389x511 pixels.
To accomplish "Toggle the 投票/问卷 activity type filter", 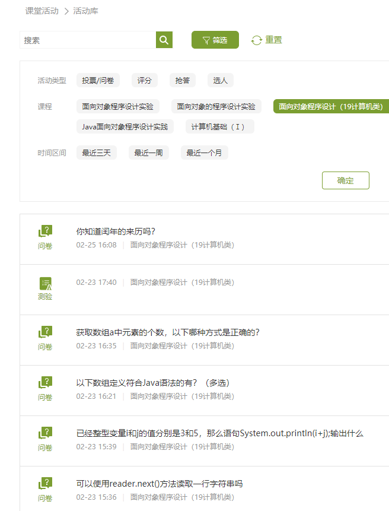I will click(x=98, y=80).
